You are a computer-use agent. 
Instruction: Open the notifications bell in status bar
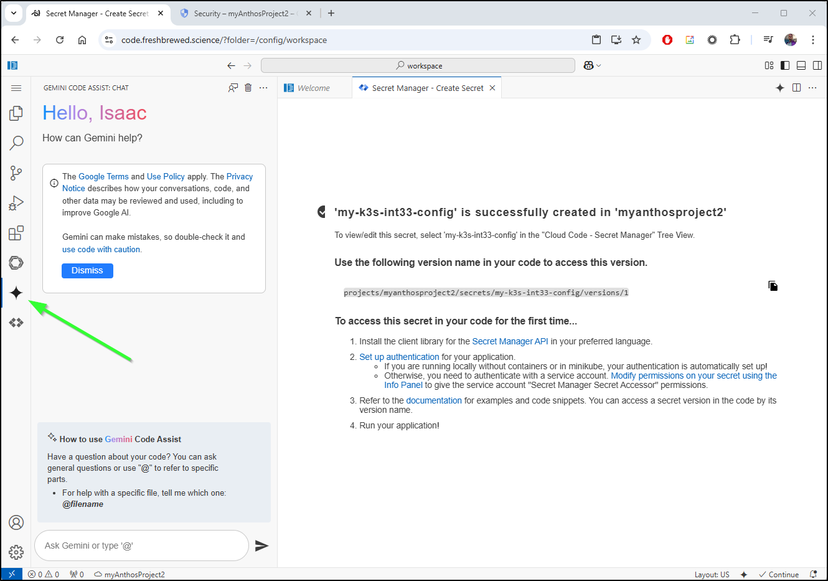pyautogui.click(x=813, y=574)
